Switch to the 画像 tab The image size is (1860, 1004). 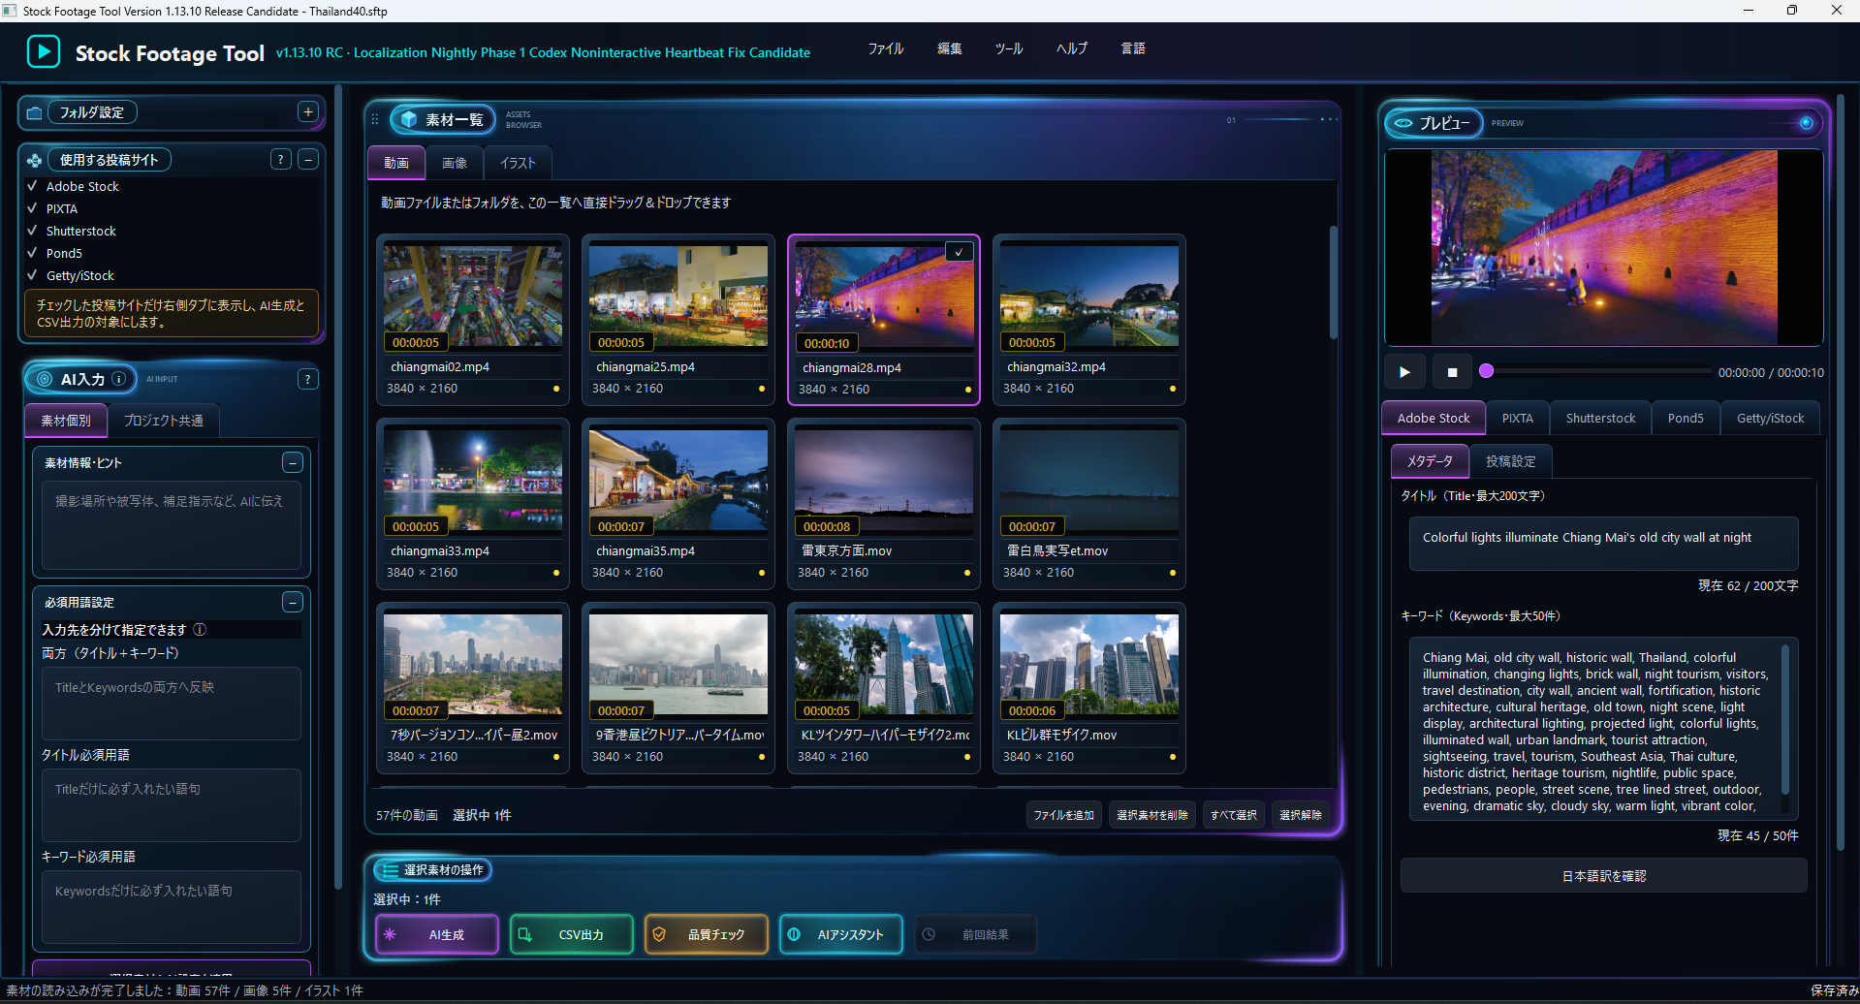pos(455,163)
